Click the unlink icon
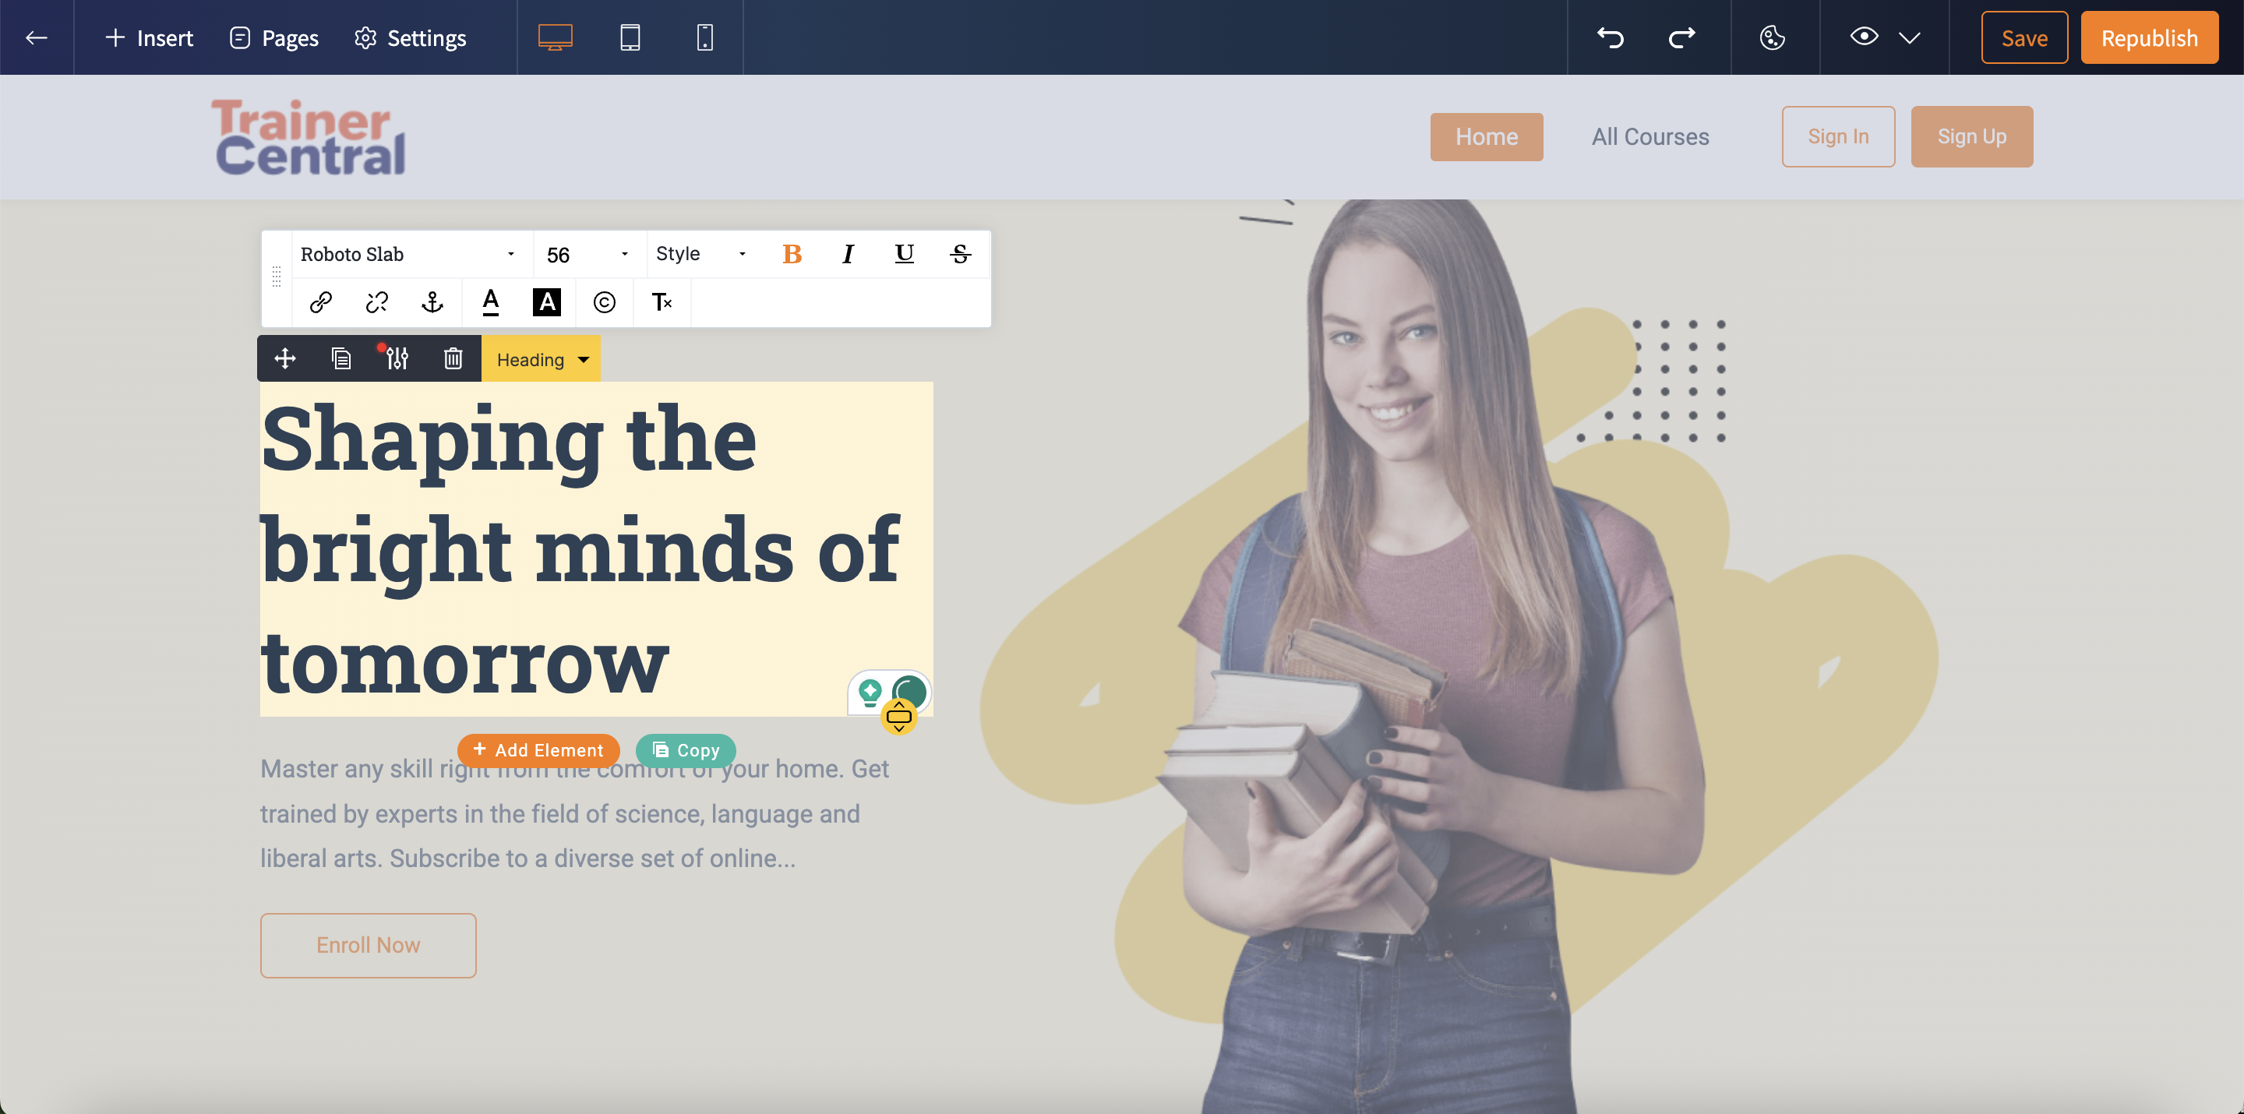Viewport: 2244px width, 1114px height. pyautogui.click(x=376, y=302)
